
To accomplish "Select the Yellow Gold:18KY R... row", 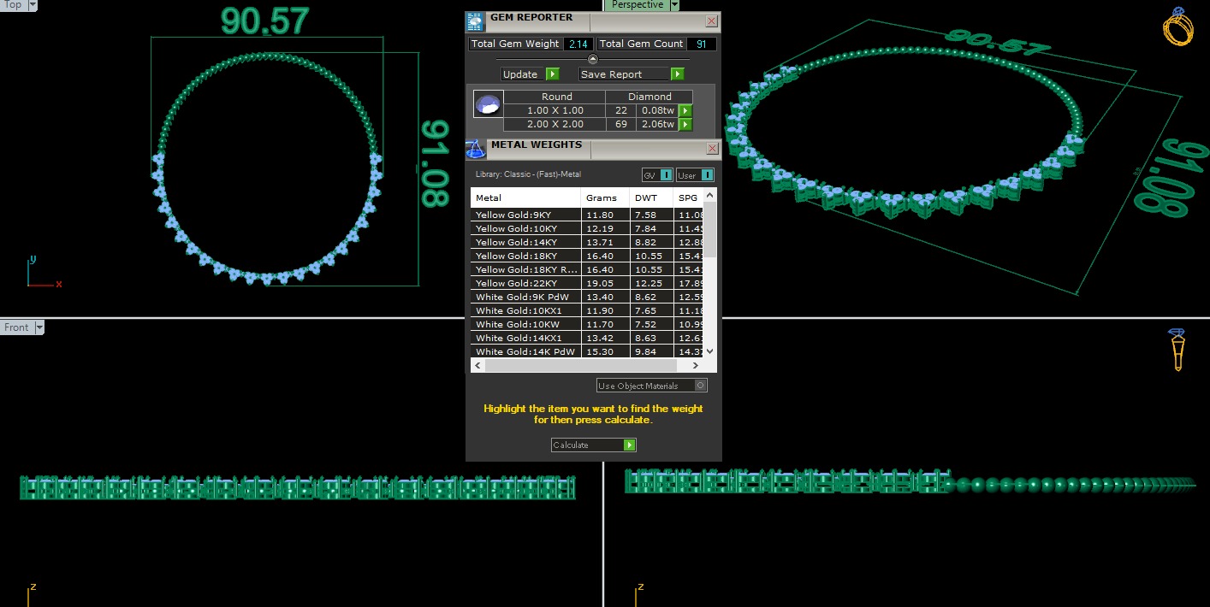I will point(587,269).
